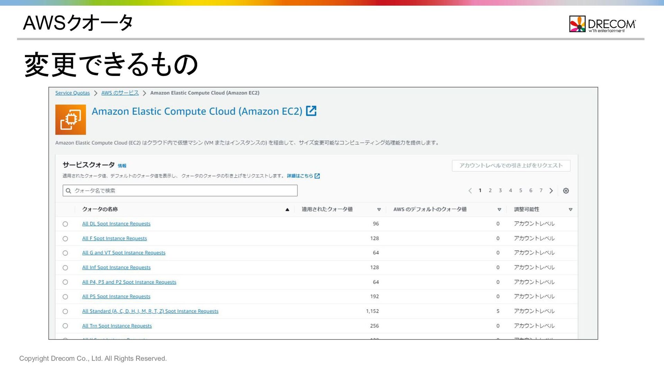Image resolution: width=664 pixels, height=373 pixels.
Task: Select the All Standard Spot Instance Requests radio
Action: pos(65,312)
